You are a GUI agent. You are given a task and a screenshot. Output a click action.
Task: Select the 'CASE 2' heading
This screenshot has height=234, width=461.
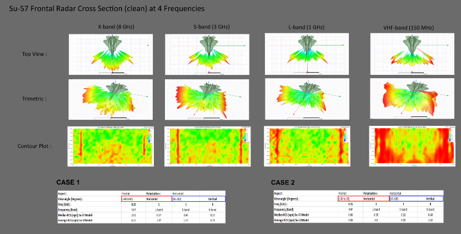[283, 182]
